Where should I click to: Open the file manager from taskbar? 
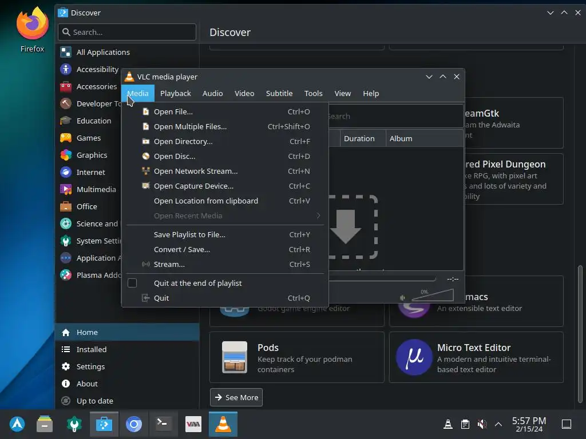(x=45, y=424)
